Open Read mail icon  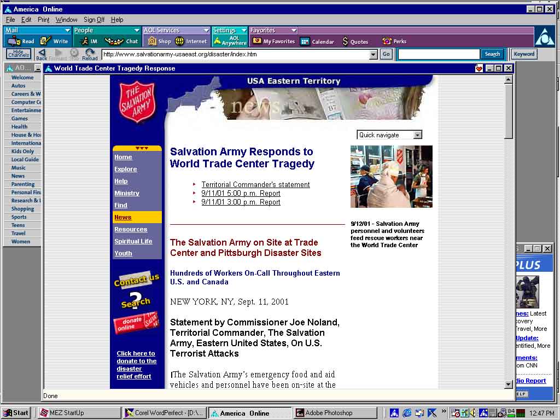21,42
